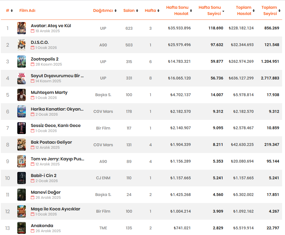Screen dimensions: 285x235
Task: Sort by Toplam Hasılat arrows
Action: (x=254, y=10)
